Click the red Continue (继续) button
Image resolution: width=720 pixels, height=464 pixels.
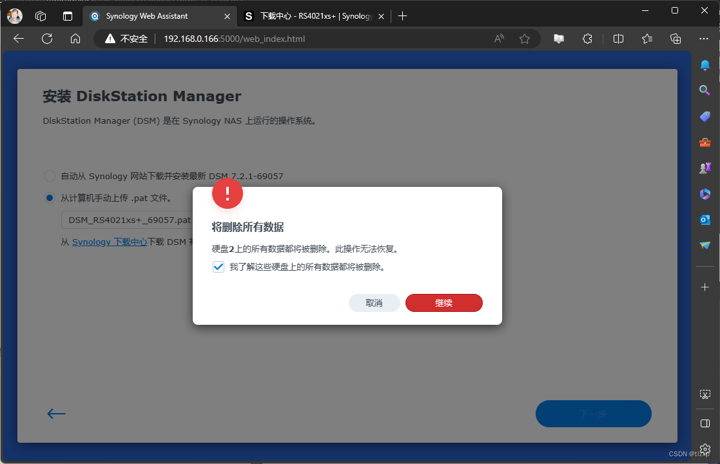(x=443, y=303)
